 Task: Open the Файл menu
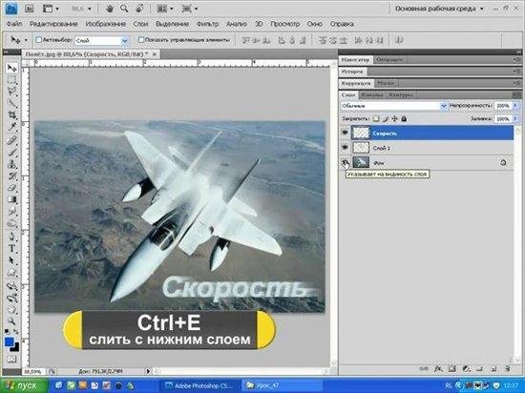coord(13,24)
